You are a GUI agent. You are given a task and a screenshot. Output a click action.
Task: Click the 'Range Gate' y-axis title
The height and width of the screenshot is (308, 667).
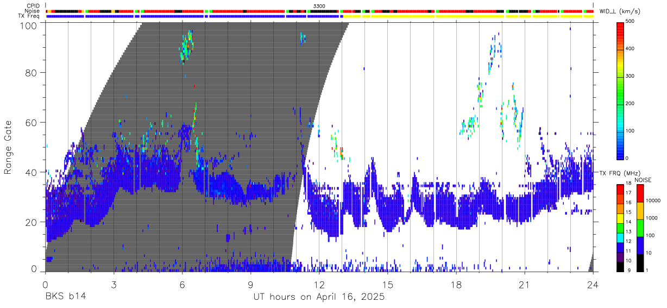pyautogui.click(x=8, y=148)
